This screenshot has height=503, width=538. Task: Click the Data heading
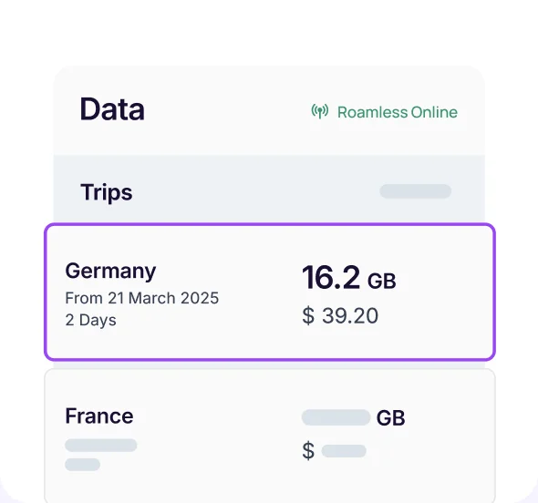point(112,109)
